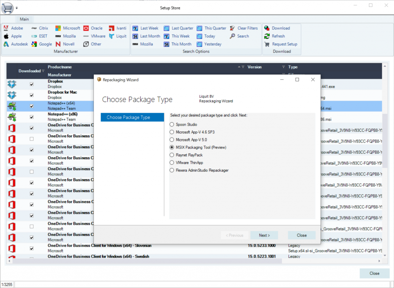Image resolution: width=394 pixels, height=288 pixels.
Task: Open Setup Store shopping cart icon
Action: (x=7, y=8)
